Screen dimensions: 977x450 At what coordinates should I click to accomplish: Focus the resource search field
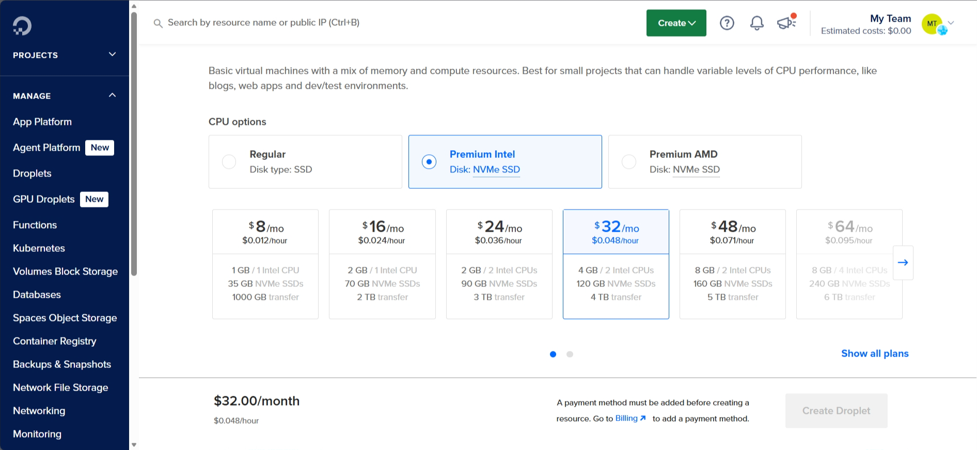click(x=263, y=23)
